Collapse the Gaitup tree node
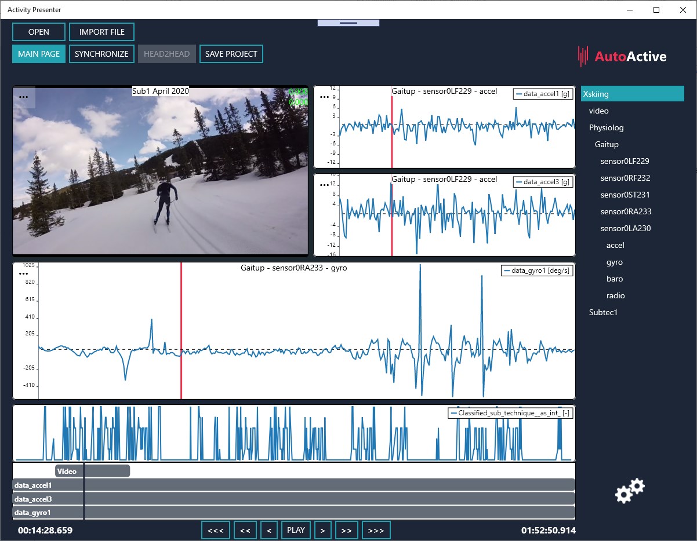Viewport: 697px width, 541px height. pyautogui.click(x=607, y=144)
